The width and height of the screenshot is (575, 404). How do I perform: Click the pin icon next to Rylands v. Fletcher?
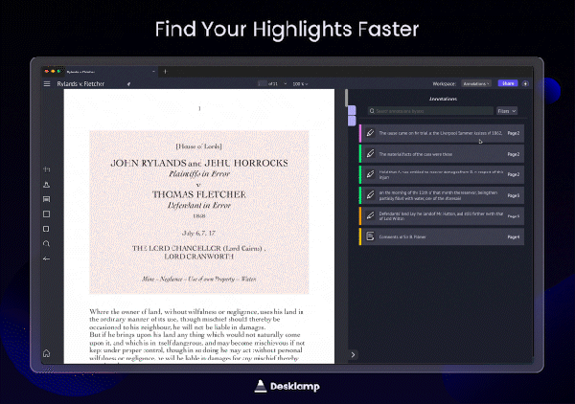click(128, 84)
